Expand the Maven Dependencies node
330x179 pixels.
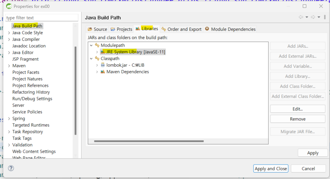click(97, 72)
